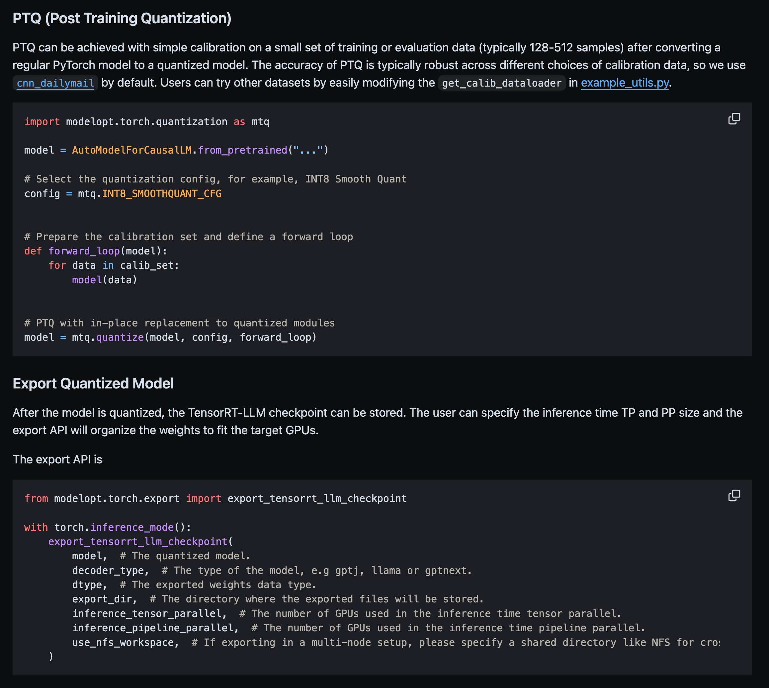Click the get_calib_dataloader inline code
Image resolution: width=769 pixels, height=688 pixels.
point(501,83)
